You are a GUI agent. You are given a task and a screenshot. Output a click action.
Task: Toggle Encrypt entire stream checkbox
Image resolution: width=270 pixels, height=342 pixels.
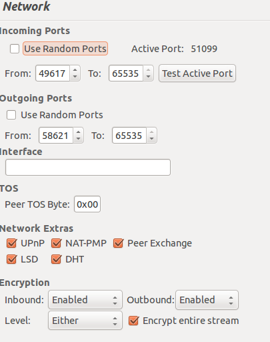click(x=134, y=321)
